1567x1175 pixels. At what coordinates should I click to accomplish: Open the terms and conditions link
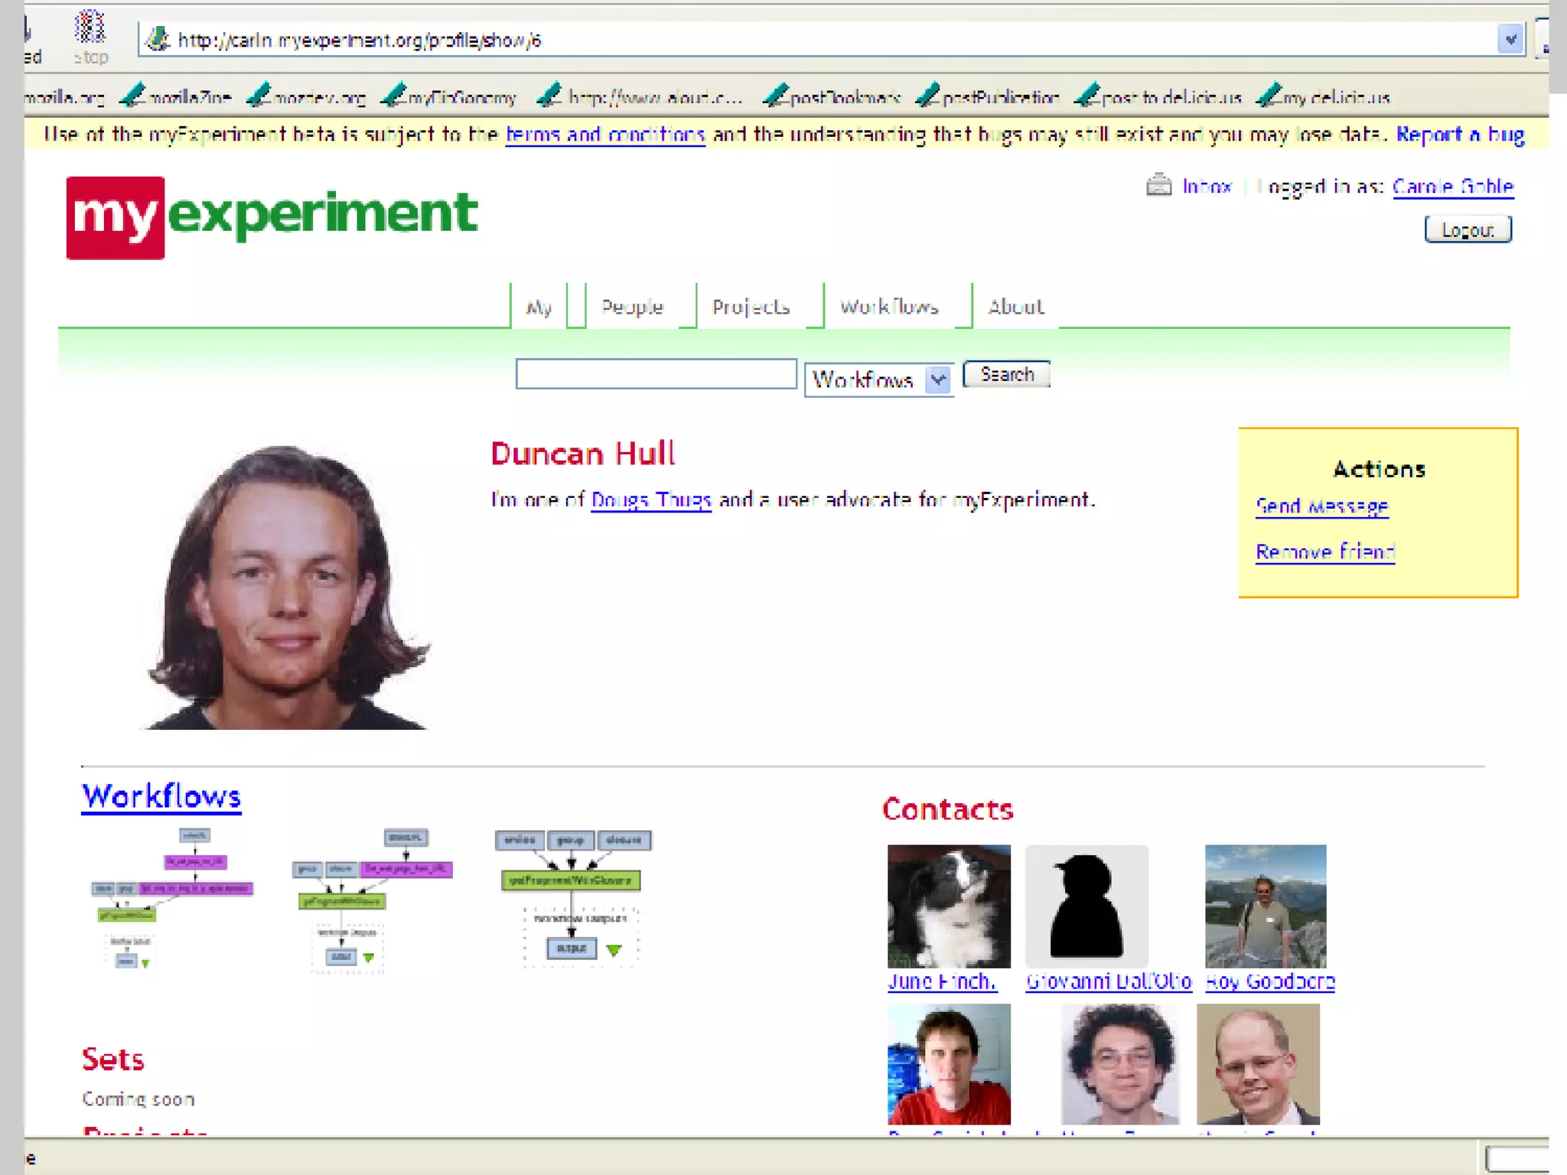coord(604,135)
